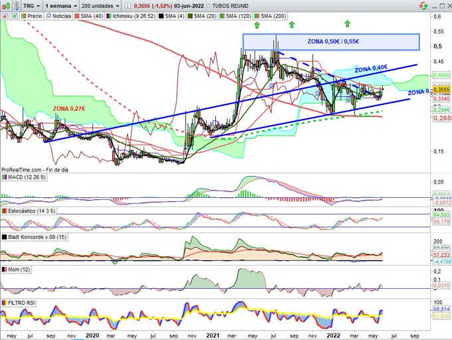Click the 68,814 FILTRO RSI value tag
The image size is (452, 340).
pos(441,309)
